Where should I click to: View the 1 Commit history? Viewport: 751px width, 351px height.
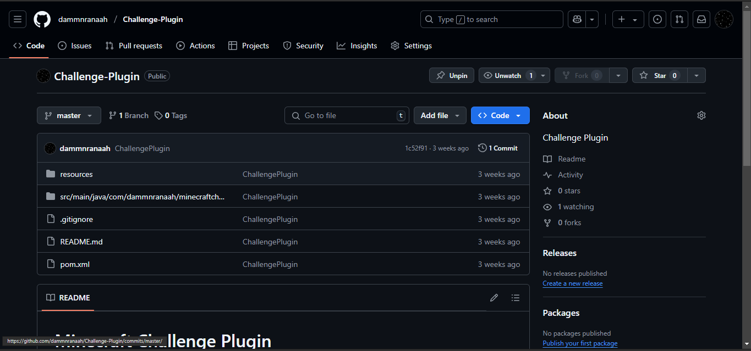[x=498, y=148]
